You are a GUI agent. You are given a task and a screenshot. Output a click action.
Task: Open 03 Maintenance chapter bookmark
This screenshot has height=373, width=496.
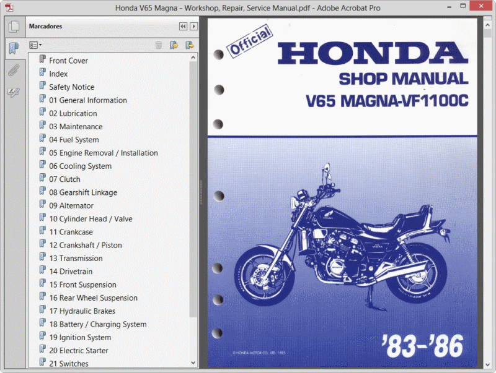point(76,127)
